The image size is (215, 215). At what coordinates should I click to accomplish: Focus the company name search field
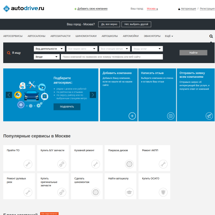point(112,57)
